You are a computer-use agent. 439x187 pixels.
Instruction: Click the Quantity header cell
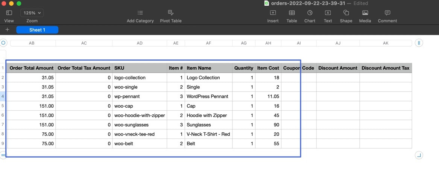click(x=244, y=68)
